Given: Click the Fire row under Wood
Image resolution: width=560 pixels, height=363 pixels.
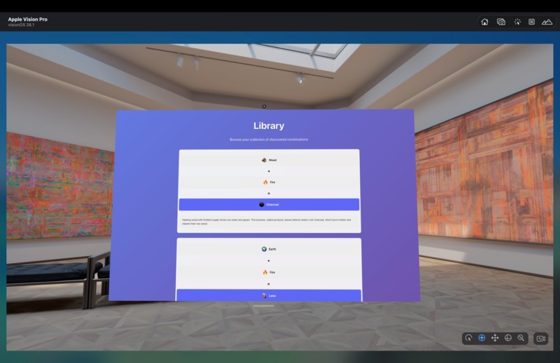Looking at the screenshot, I should click(269, 182).
